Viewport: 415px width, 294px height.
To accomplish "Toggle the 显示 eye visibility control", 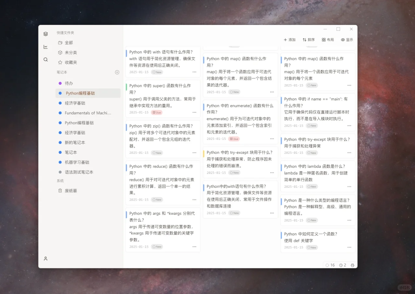I will click(347, 40).
